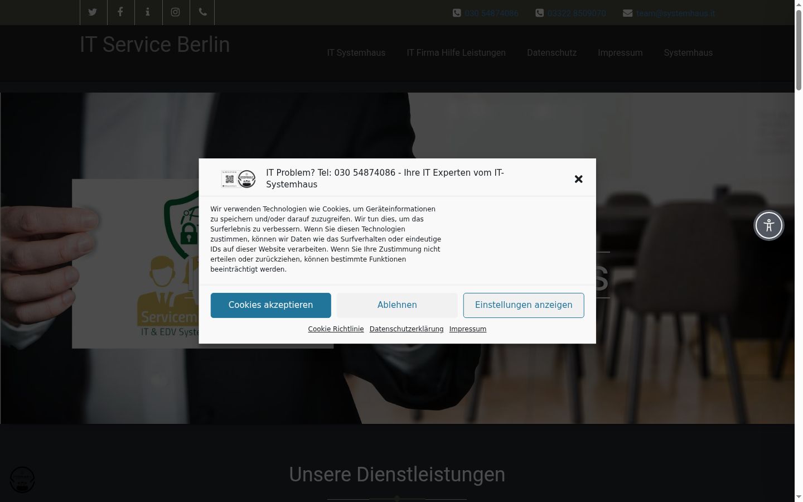Close the cookie consent dialog
This screenshot has width=803, height=502.
(x=579, y=179)
